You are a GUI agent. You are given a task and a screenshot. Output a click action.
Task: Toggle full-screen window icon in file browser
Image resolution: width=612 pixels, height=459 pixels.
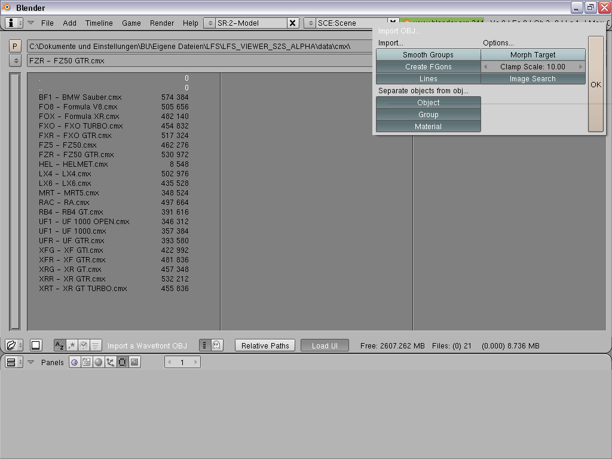(35, 345)
